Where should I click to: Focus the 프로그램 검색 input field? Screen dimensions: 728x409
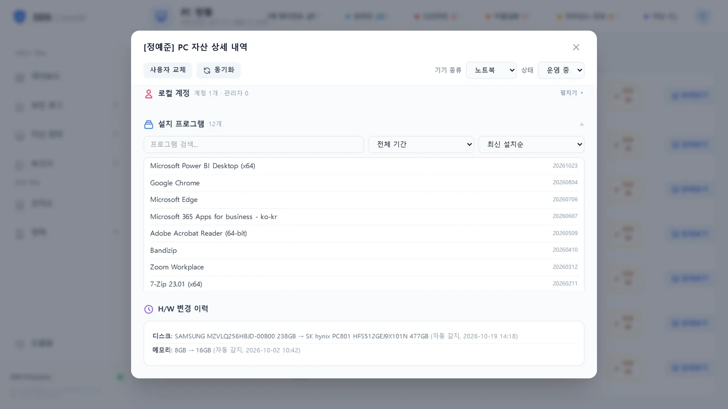click(254, 144)
